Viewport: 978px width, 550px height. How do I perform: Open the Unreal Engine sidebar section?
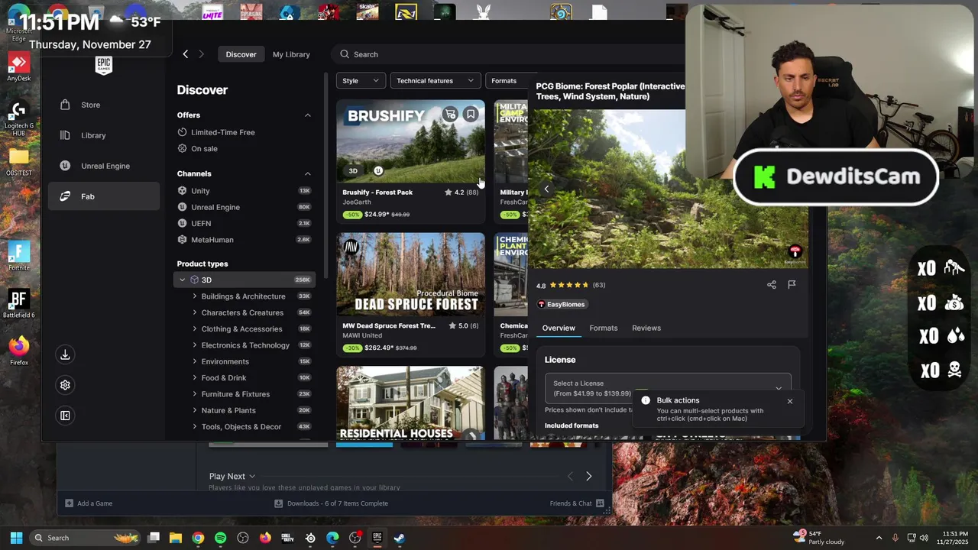(x=104, y=166)
